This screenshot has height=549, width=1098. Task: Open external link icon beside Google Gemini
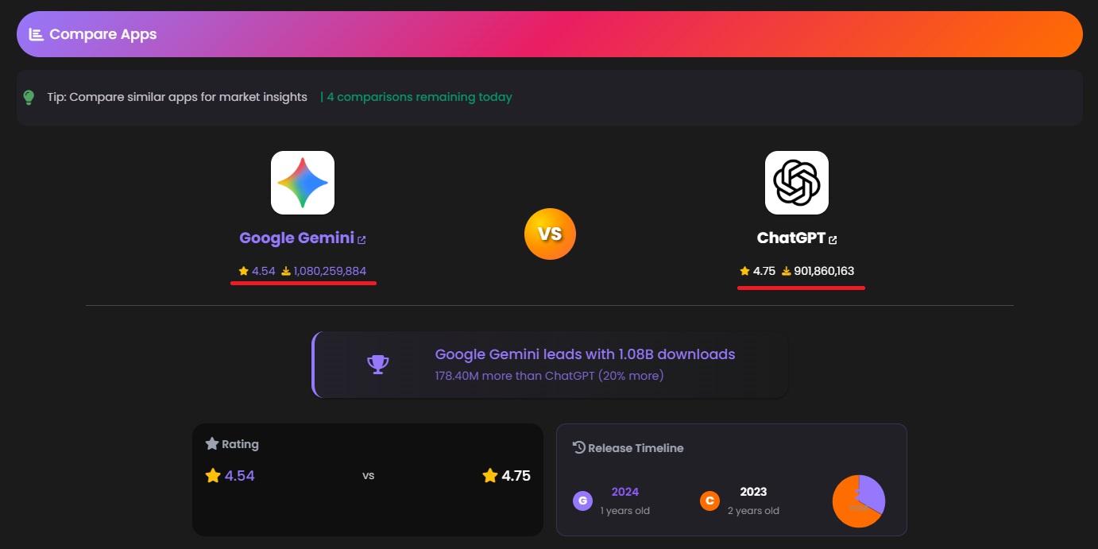[x=361, y=239]
